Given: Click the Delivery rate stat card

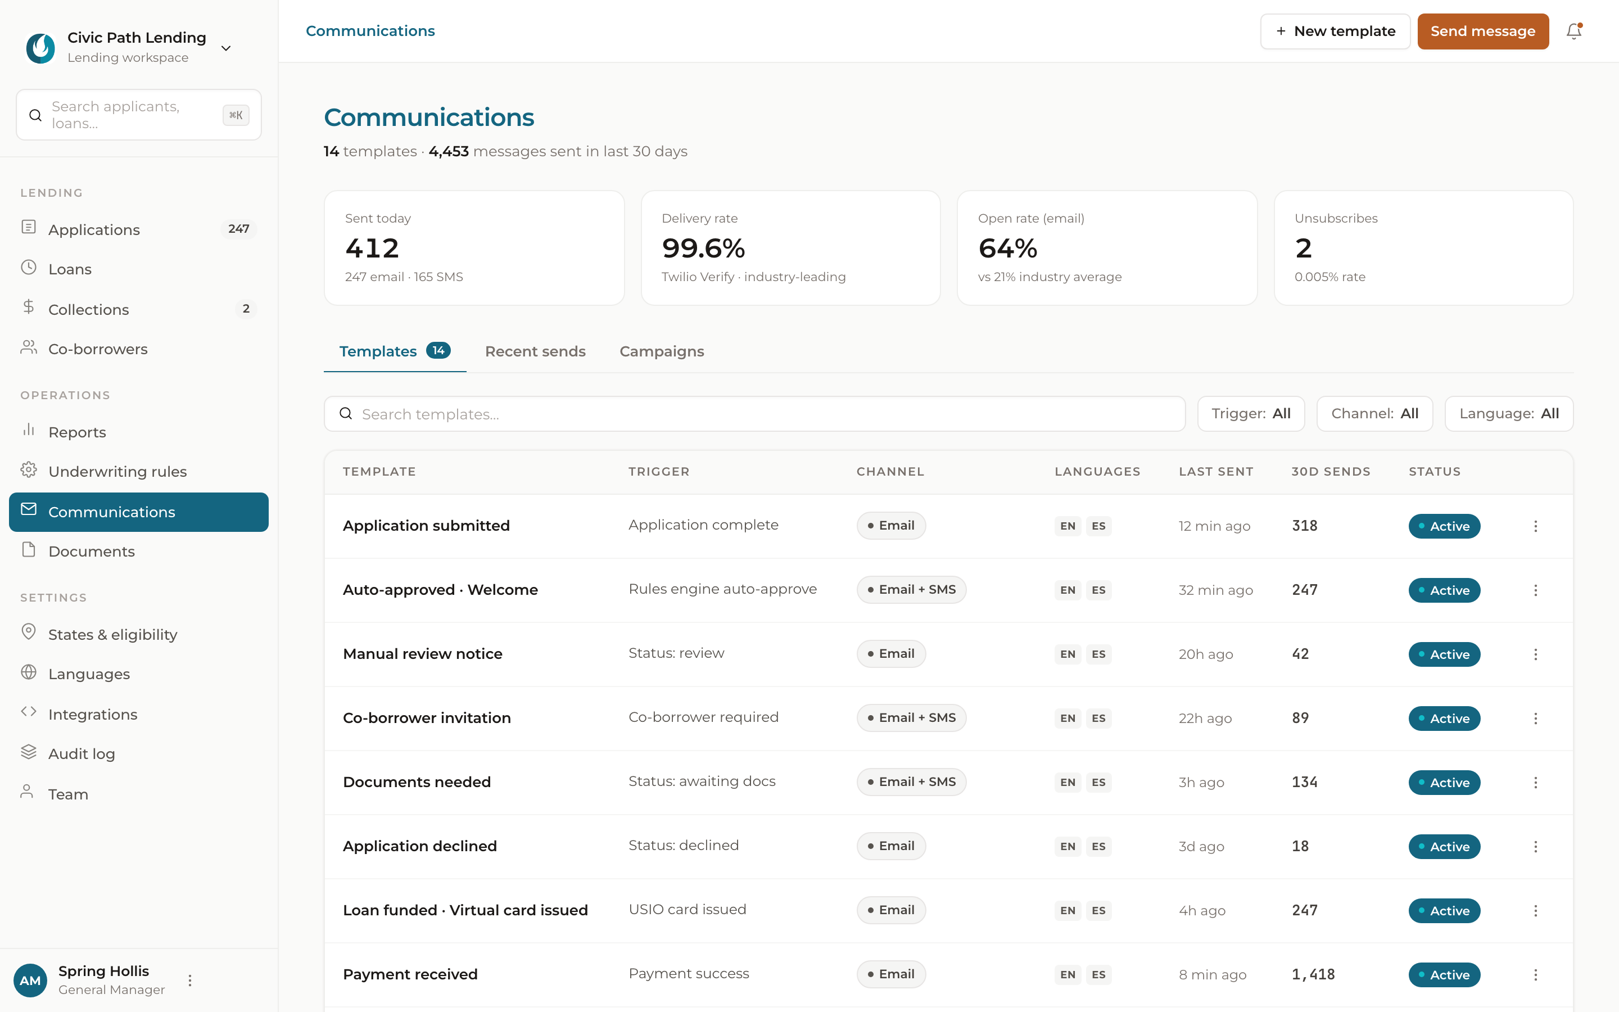Looking at the screenshot, I should tap(790, 247).
